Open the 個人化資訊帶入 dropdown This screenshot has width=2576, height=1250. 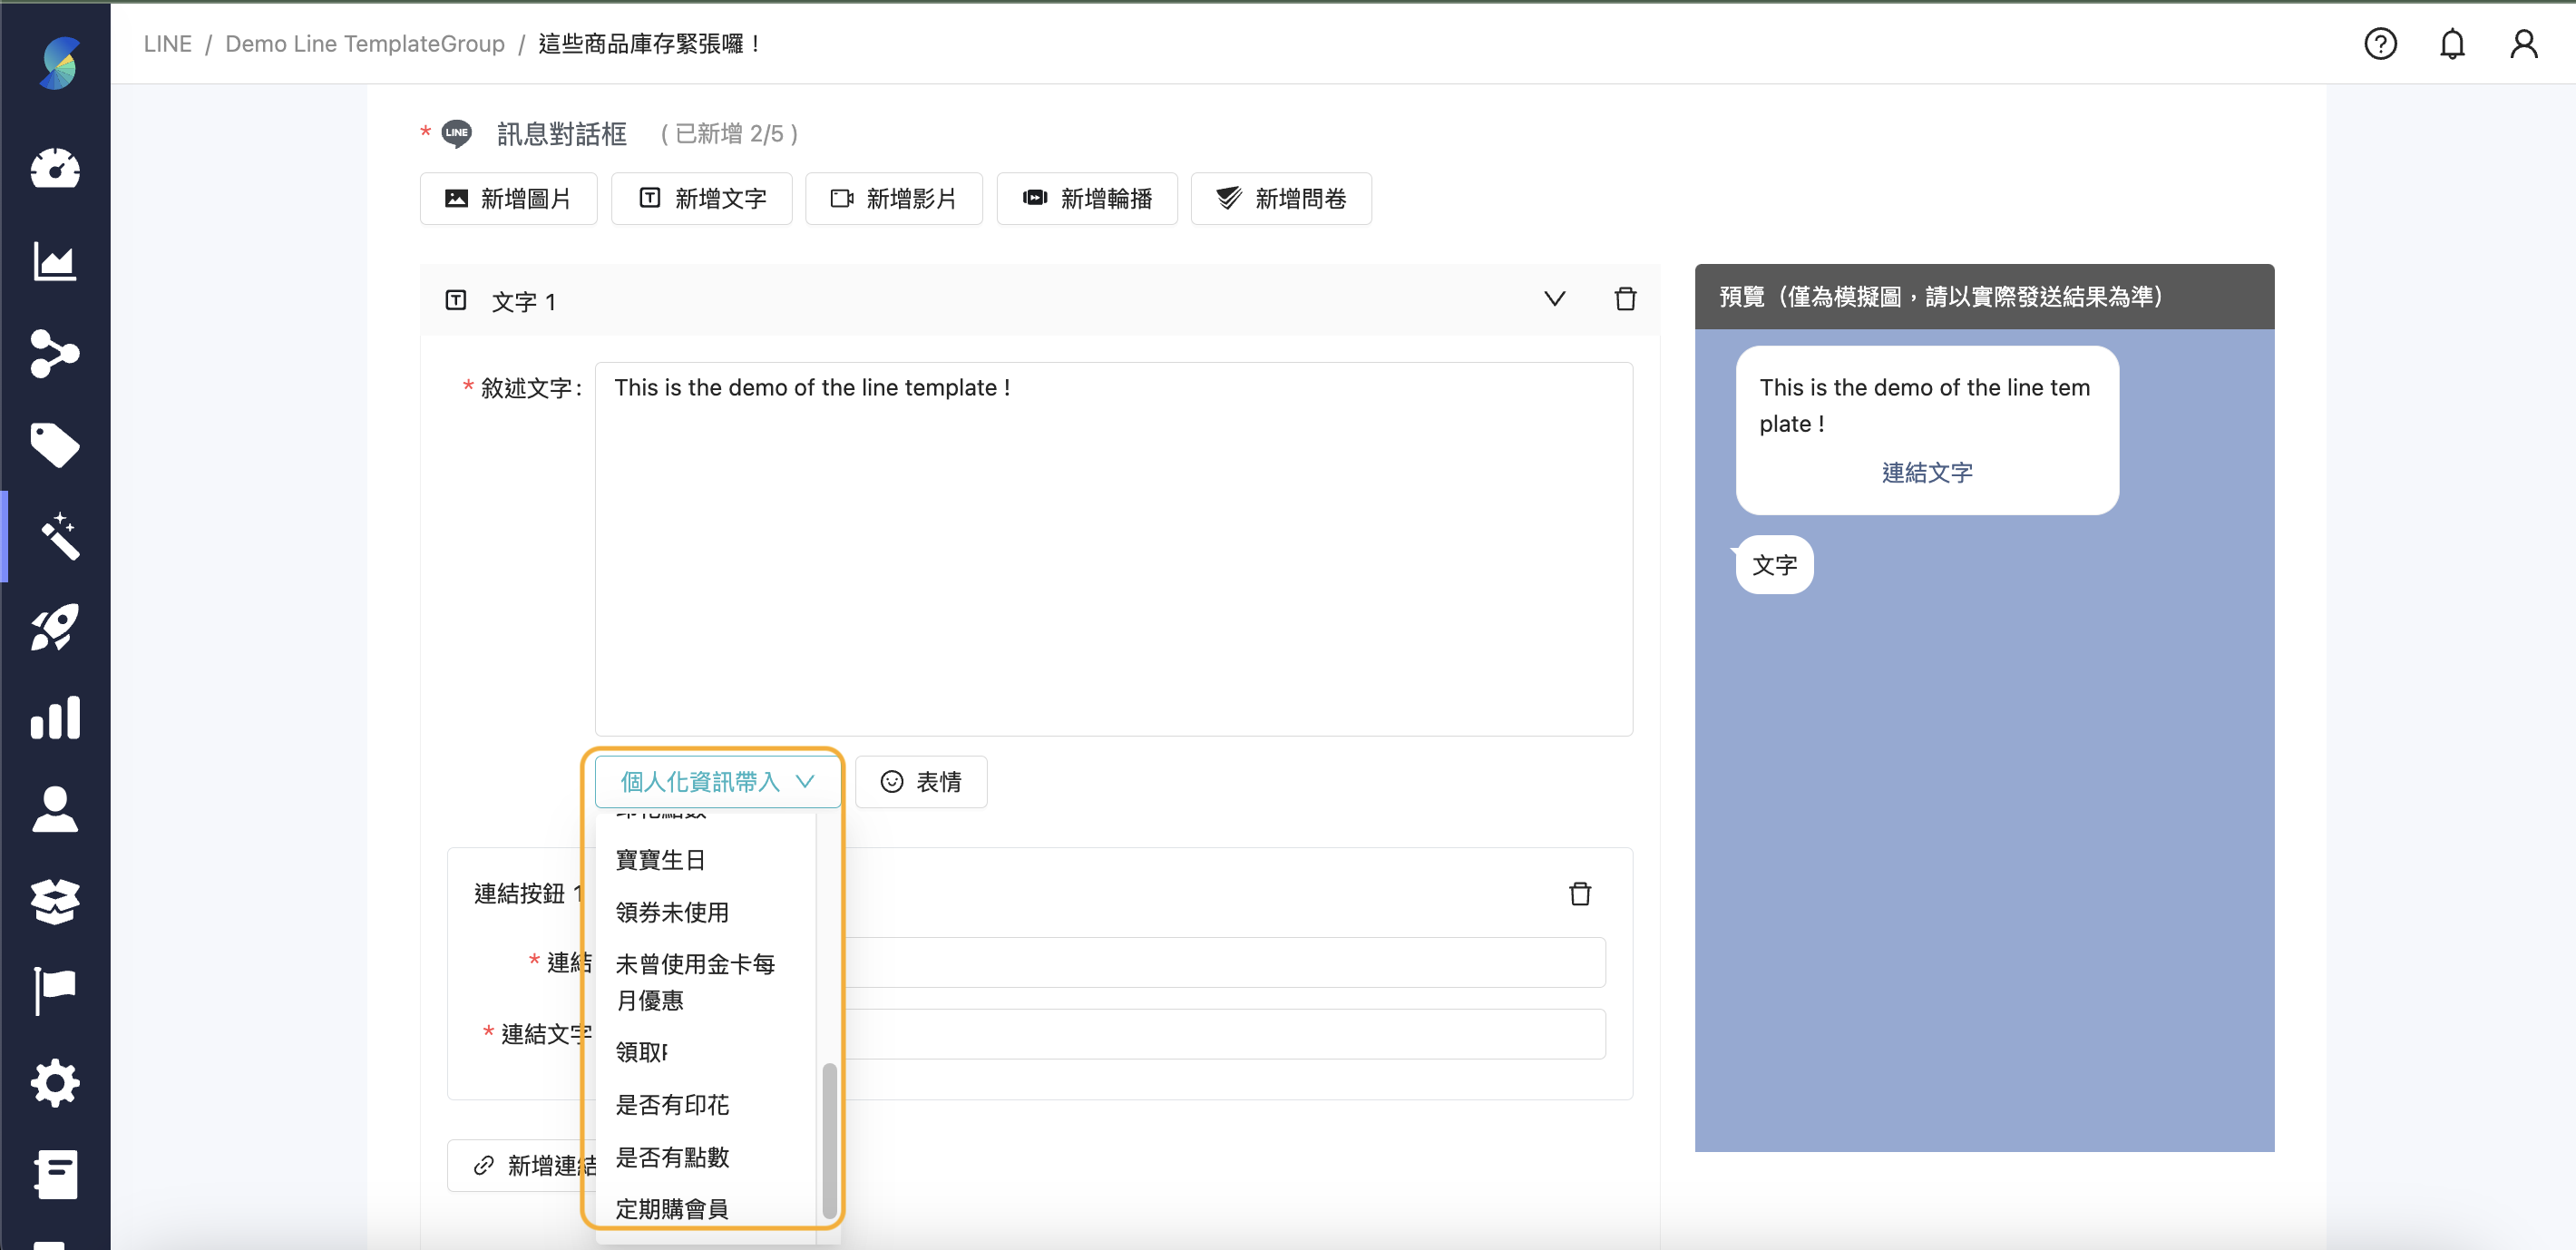click(716, 781)
